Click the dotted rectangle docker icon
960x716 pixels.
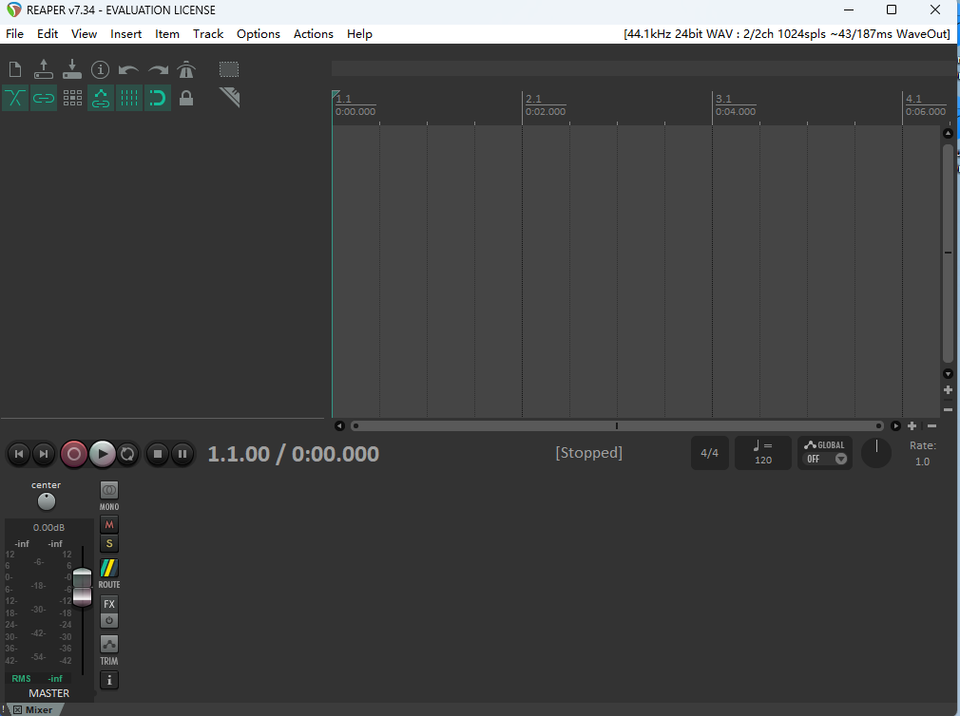click(229, 69)
